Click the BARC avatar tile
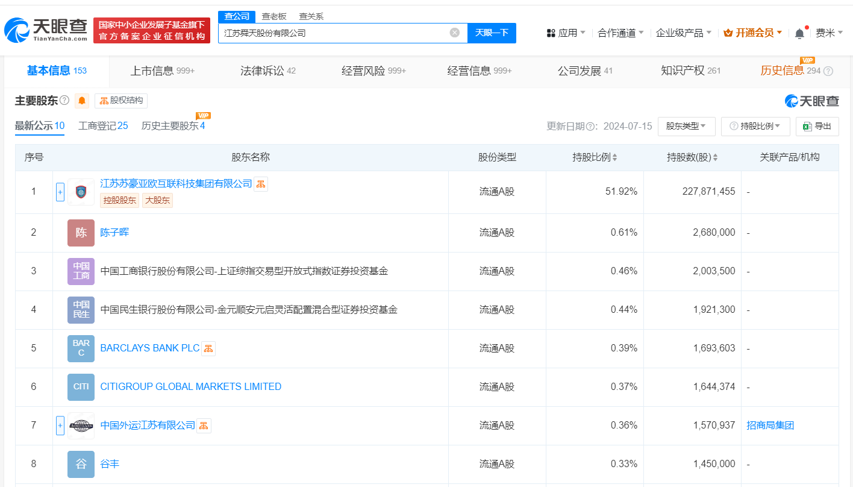Screen dimensions: 853x487 pyautogui.click(x=81, y=348)
